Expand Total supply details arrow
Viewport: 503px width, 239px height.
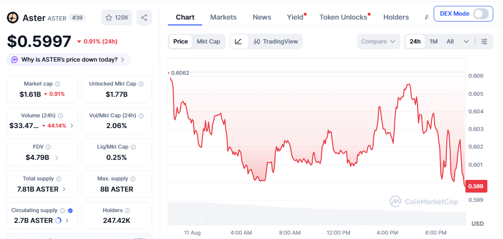coord(64,189)
